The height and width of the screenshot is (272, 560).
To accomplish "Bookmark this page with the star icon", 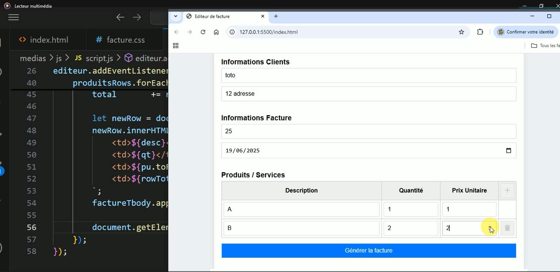I will pyautogui.click(x=461, y=32).
